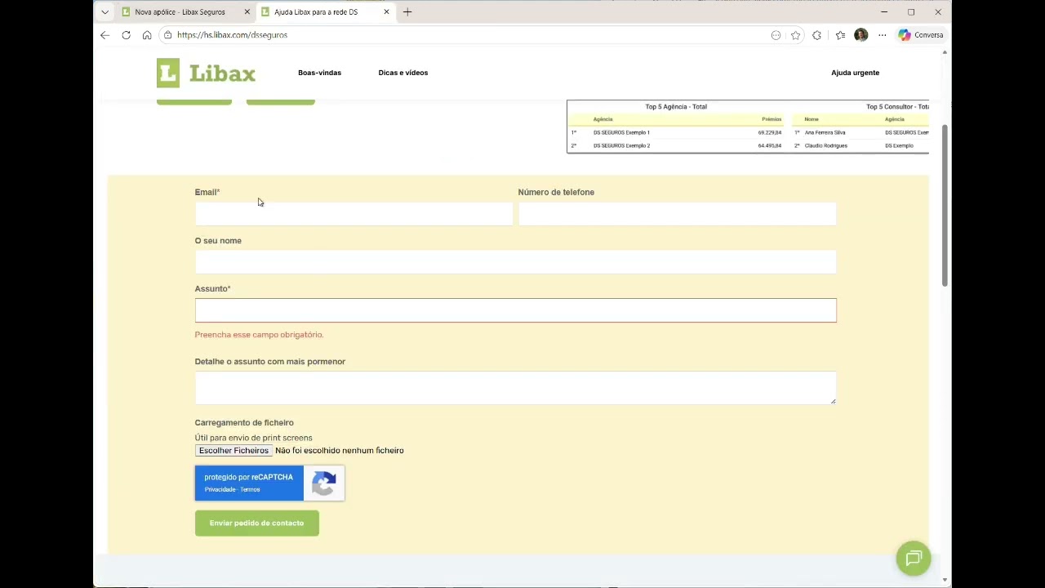Open the live chat widget icon
Viewport: 1045px width, 588px height.
tap(913, 559)
